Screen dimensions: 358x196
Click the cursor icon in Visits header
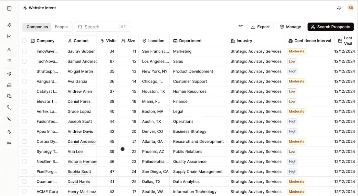point(102,41)
